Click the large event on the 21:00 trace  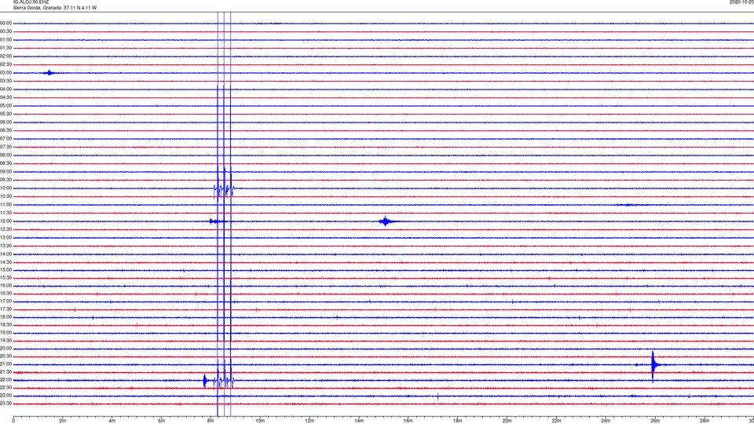[x=653, y=365]
